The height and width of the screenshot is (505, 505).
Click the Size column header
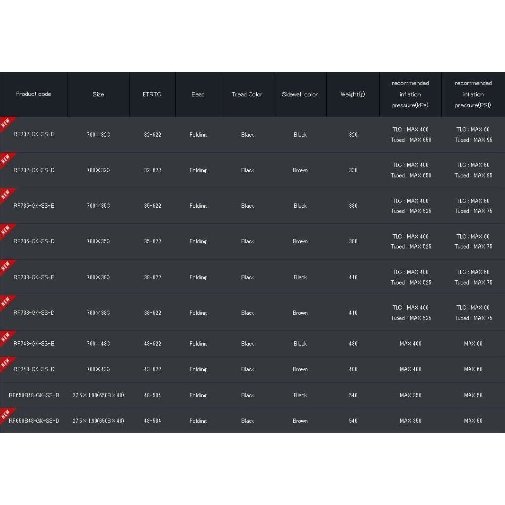click(x=98, y=94)
